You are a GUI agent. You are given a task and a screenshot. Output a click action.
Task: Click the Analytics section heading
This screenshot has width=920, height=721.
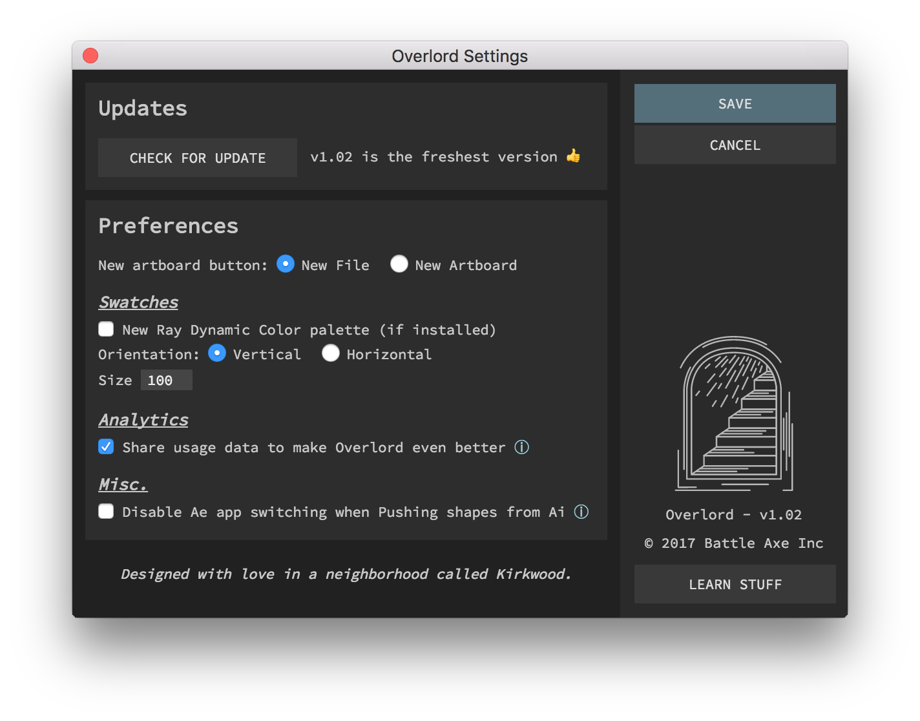point(143,420)
